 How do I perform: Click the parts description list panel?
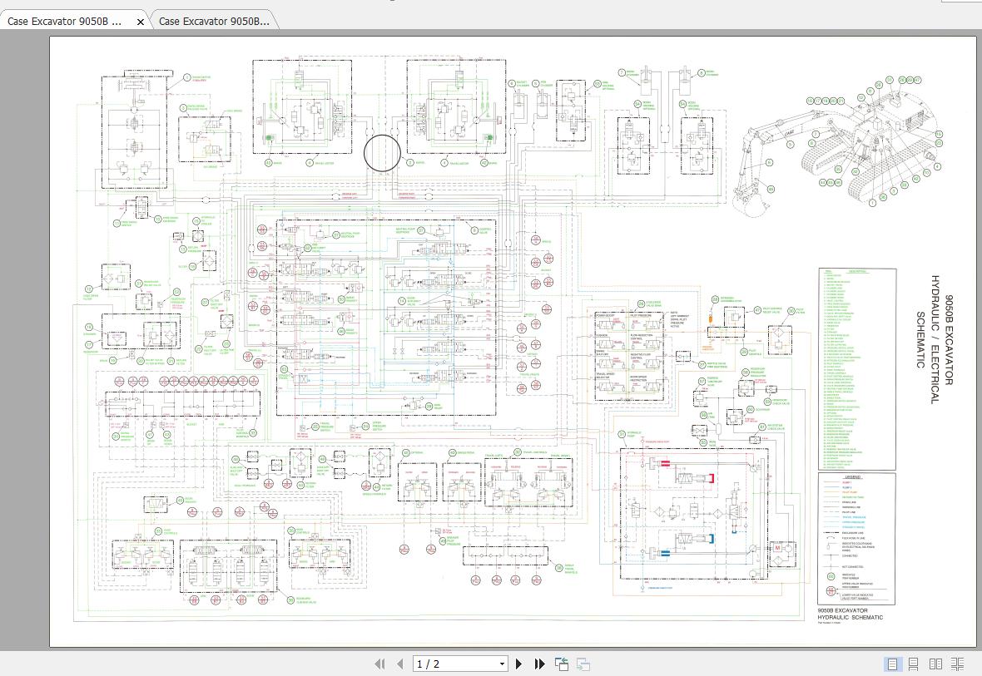(857, 366)
